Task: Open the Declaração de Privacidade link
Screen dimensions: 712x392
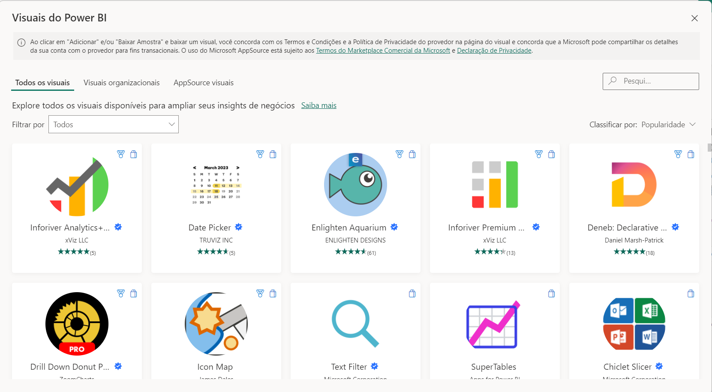Action: click(x=494, y=51)
